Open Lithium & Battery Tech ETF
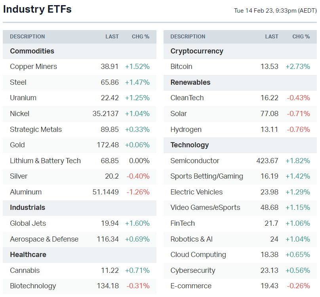Viewport: 320px width, 297px height. [x=45, y=161]
